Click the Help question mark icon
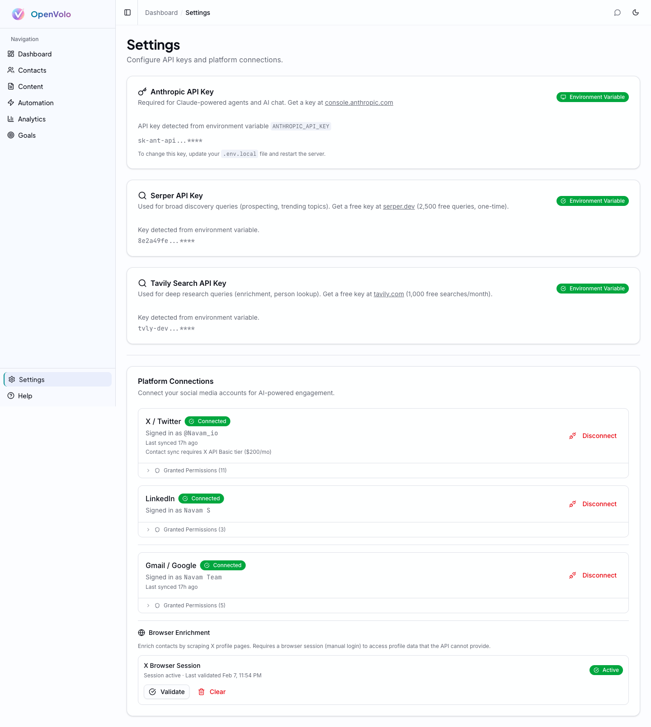The image size is (651, 727). pyautogui.click(x=11, y=396)
